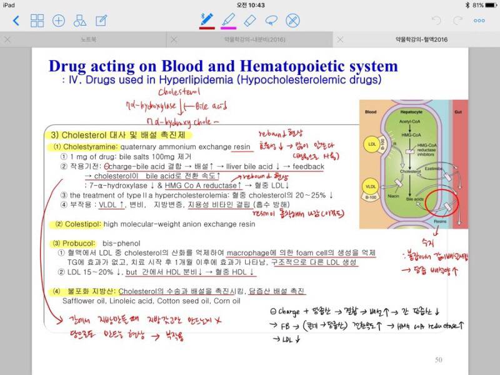Open the shapes tool

click(x=80, y=20)
